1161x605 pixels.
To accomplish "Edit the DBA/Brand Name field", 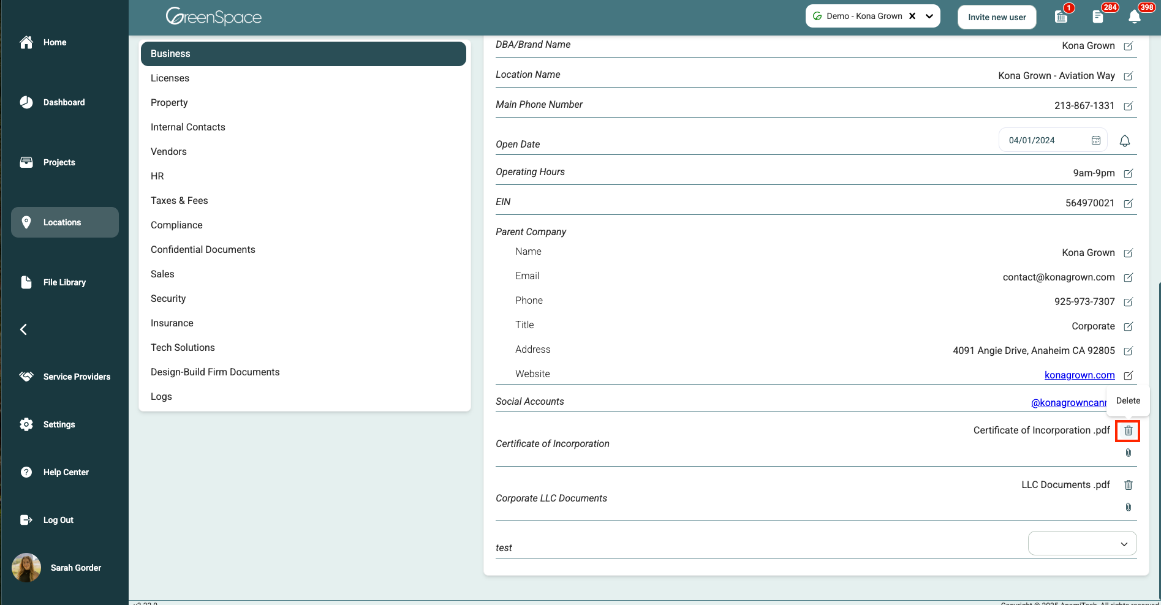I will tap(1129, 46).
